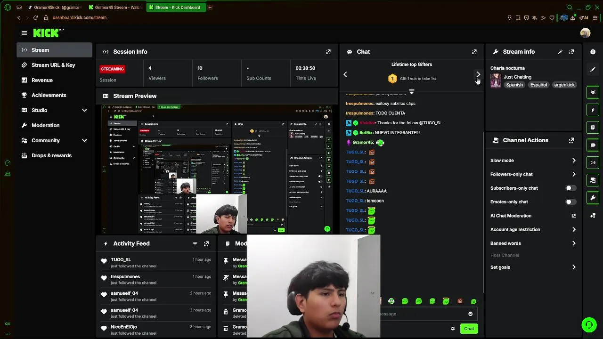This screenshot has width=603, height=339.
Task: Pop out the Channel Actions panel
Action: (571, 140)
